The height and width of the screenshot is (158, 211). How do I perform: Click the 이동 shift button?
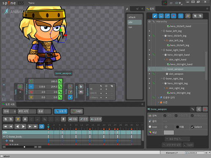point(73,119)
